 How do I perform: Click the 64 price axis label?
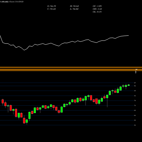pyautogui.click(x=135, y=115)
